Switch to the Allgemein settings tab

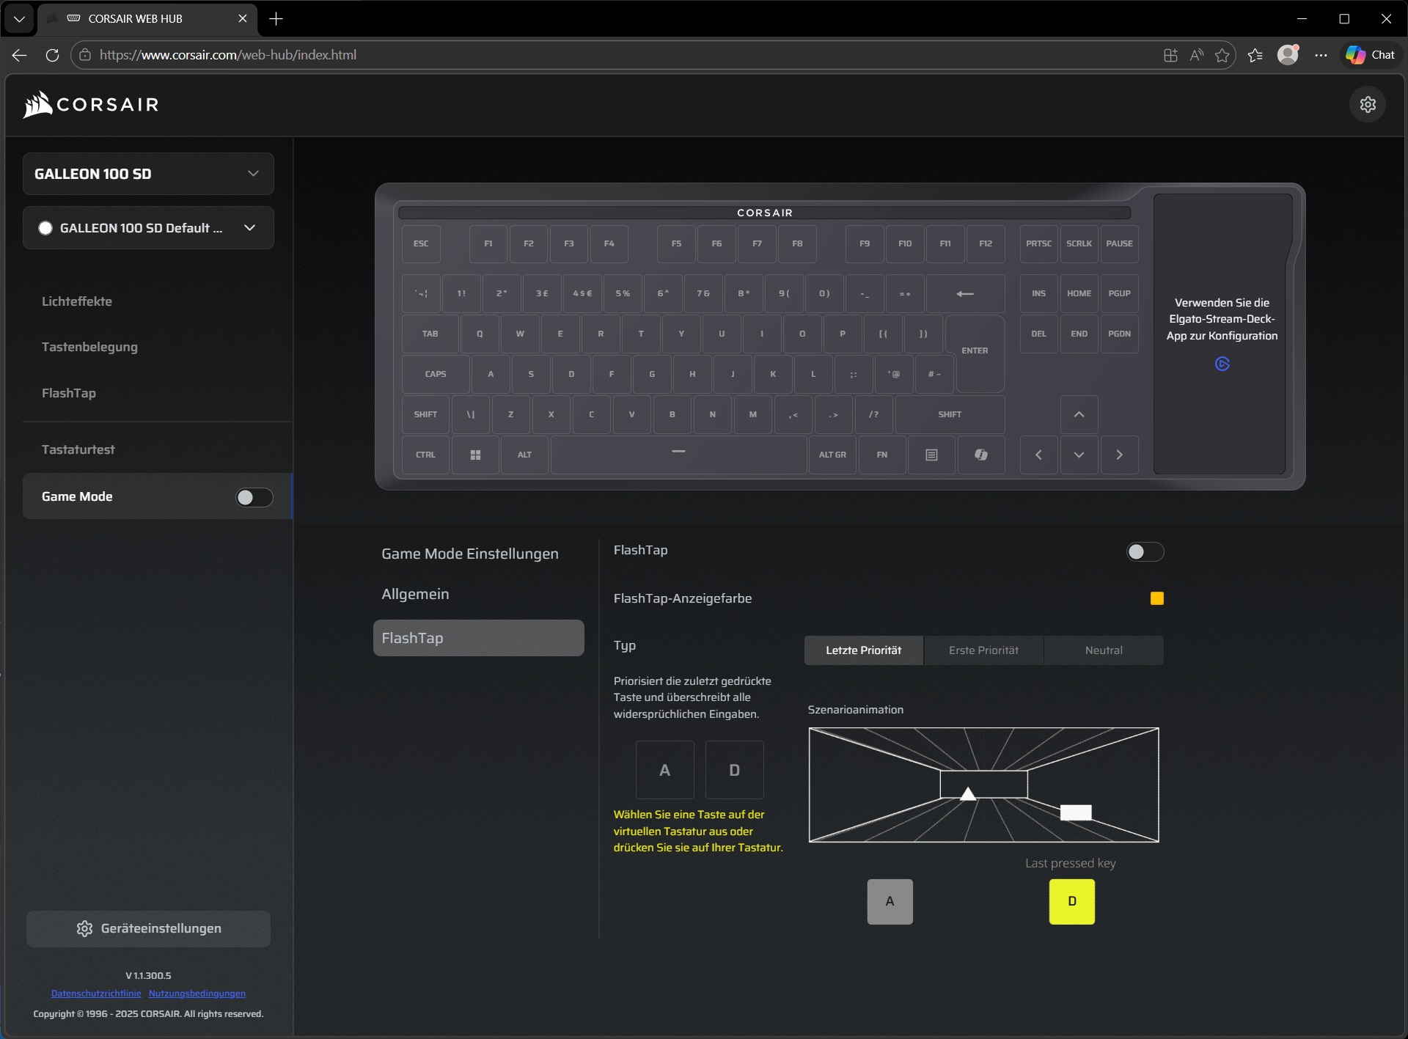tap(415, 594)
